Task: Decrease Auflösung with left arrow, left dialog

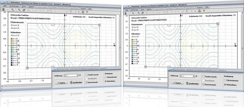Action: (x=65, y=75)
